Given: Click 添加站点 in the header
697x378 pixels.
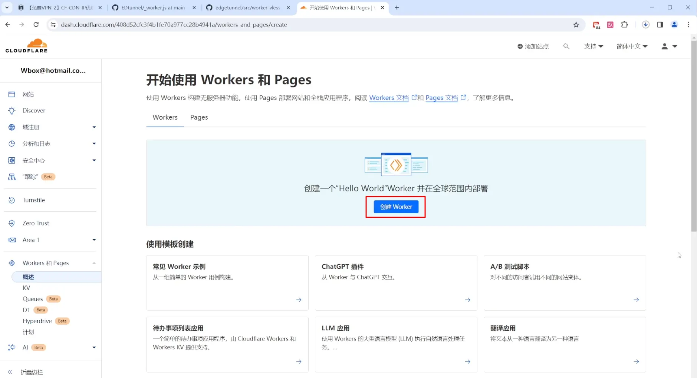Looking at the screenshot, I should [x=533, y=46].
